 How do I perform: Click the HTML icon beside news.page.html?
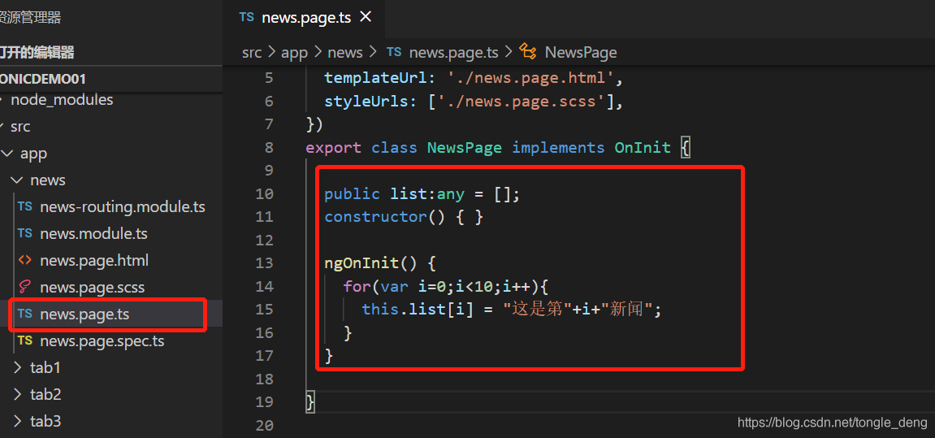click(25, 260)
